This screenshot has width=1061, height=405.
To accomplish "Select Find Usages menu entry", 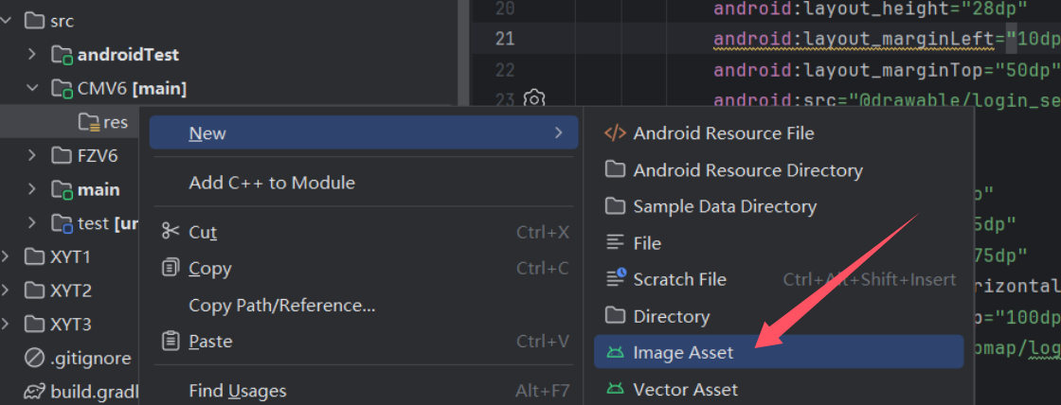I will point(237,390).
